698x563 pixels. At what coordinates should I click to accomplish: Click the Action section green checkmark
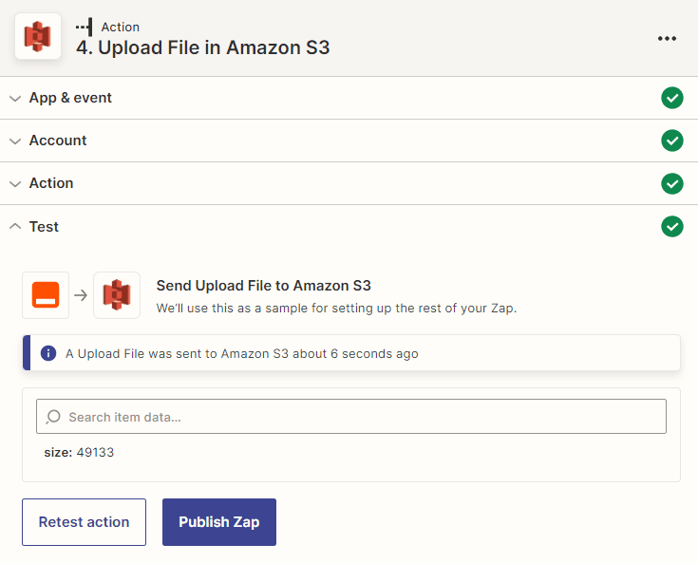[x=672, y=183]
